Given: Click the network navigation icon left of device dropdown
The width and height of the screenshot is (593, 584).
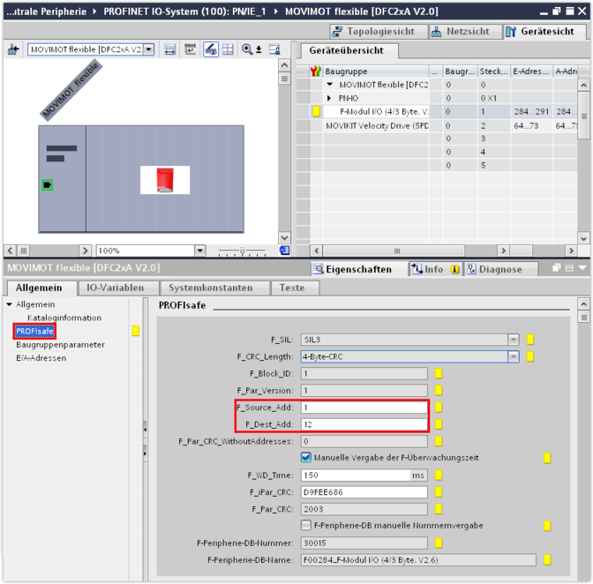Looking at the screenshot, I should 12,49.
